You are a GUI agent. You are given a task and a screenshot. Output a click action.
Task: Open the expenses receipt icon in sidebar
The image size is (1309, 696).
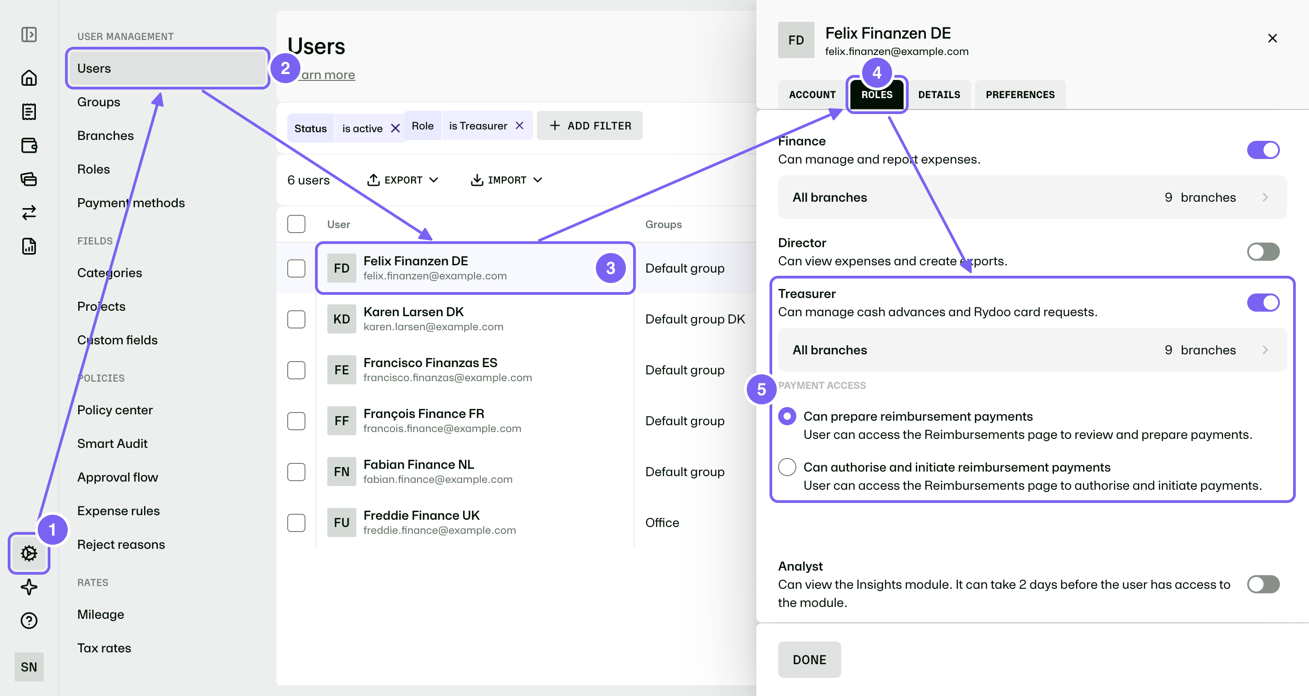29,111
